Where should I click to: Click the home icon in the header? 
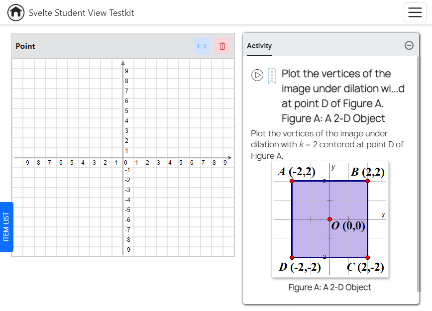[x=15, y=12]
